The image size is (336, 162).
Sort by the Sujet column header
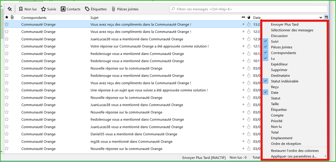pyautogui.click(x=95, y=17)
